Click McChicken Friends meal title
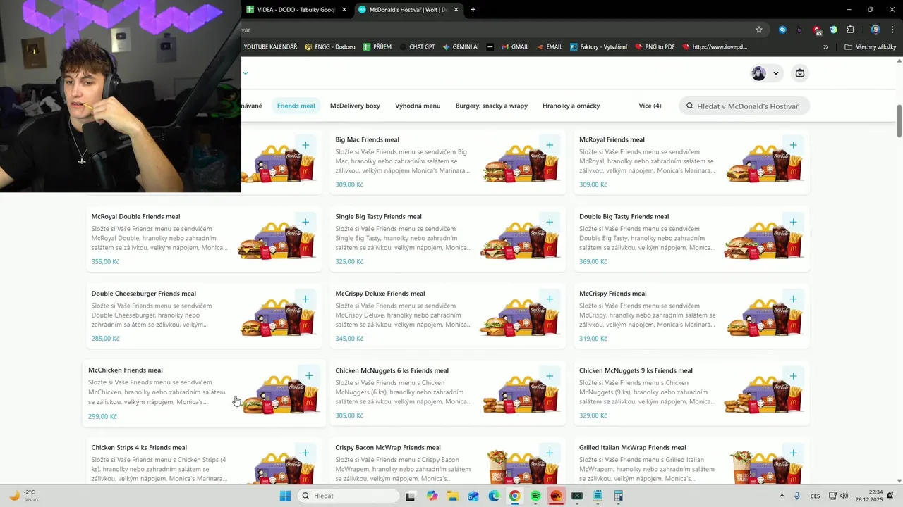903x507 pixels. [126, 370]
